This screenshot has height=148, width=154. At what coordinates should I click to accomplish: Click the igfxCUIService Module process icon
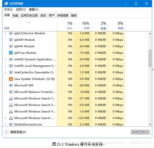coord(11,33)
